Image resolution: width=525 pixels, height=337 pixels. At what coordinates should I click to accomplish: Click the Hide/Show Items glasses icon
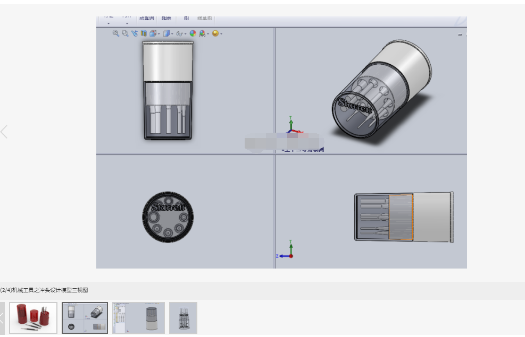179,34
